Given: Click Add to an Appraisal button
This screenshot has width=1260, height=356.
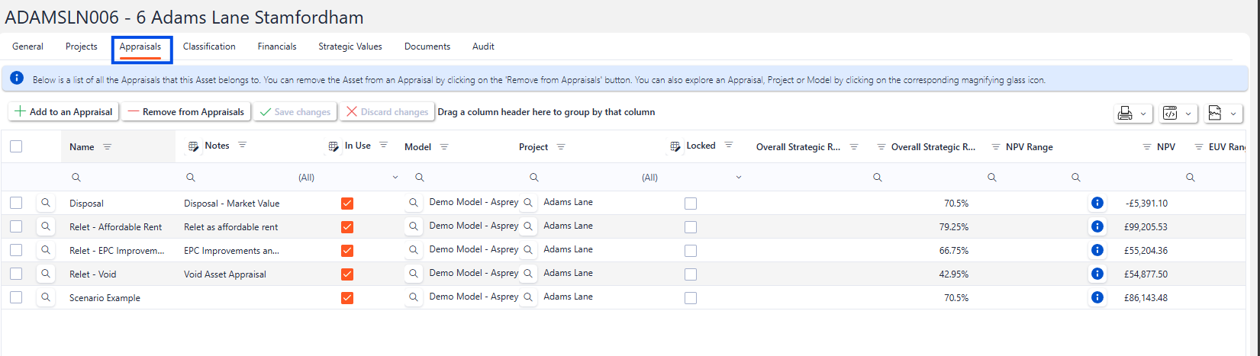Looking at the screenshot, I should (x=63, y=112).
